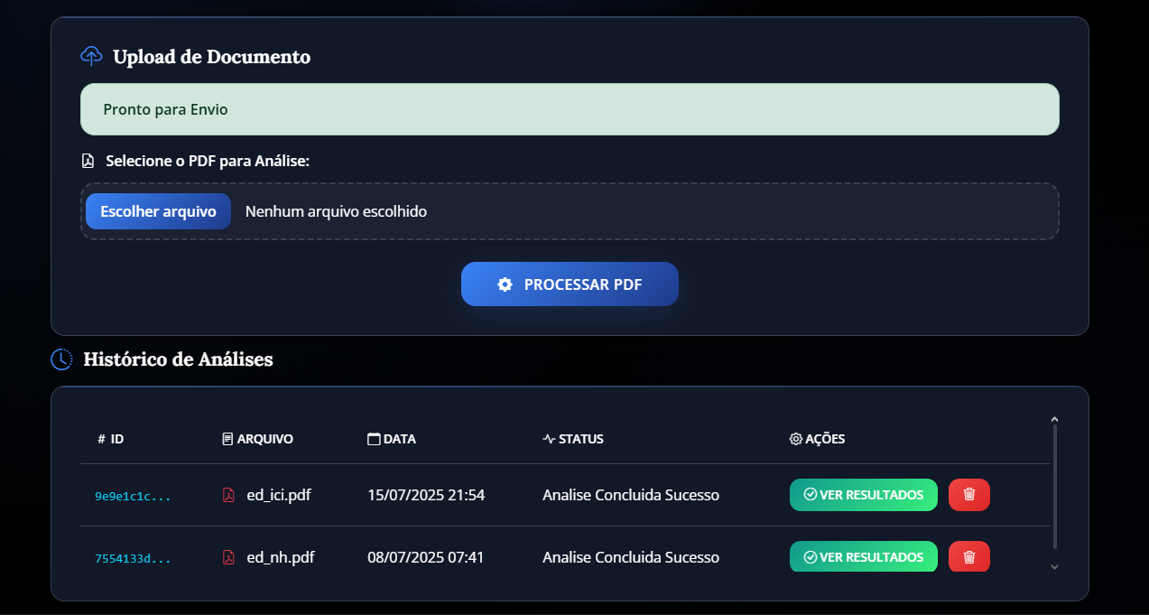Click the Upload de Documento heading

tap(212, 57)
